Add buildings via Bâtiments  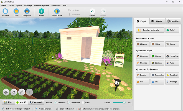tap(143, 56)
